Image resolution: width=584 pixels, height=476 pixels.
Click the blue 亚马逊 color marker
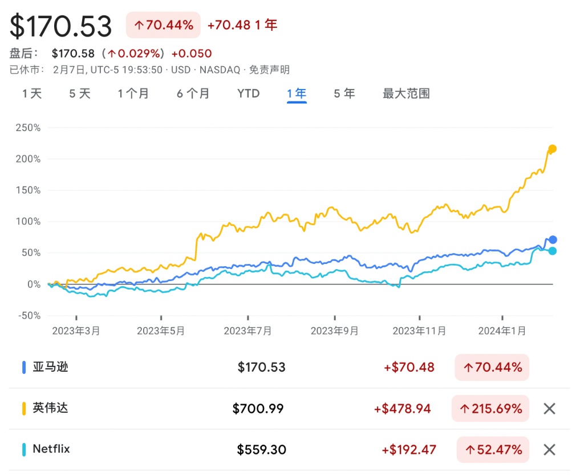click(24, 367)
